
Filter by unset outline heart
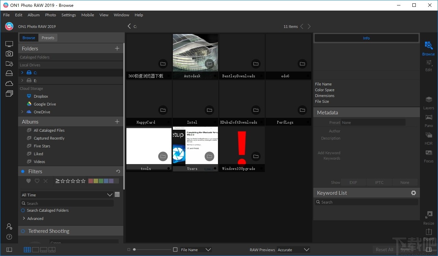pyautogui.click(x=37, y=181)
